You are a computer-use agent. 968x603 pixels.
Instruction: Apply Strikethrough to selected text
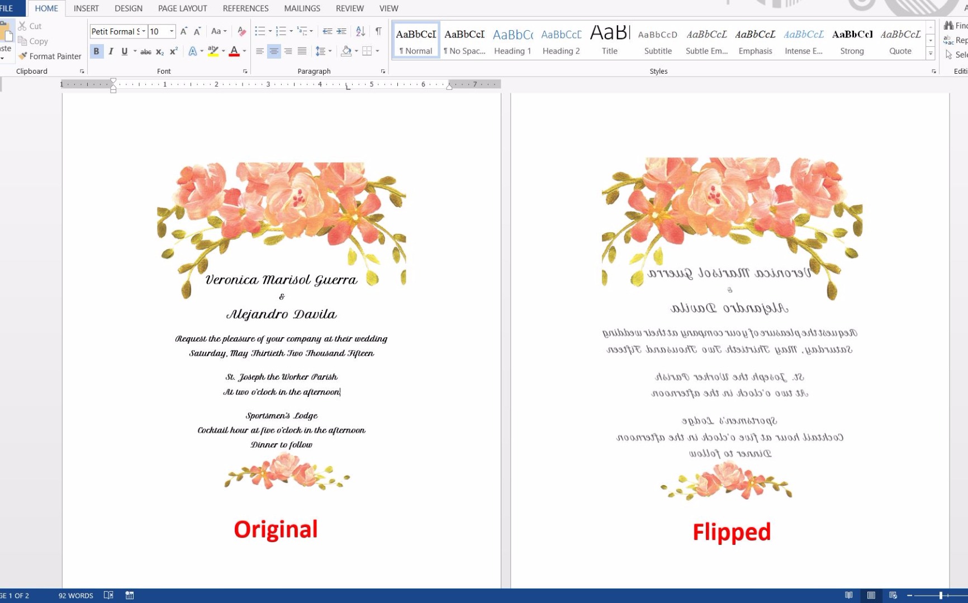pyautogui.click(x=145, y=51)
